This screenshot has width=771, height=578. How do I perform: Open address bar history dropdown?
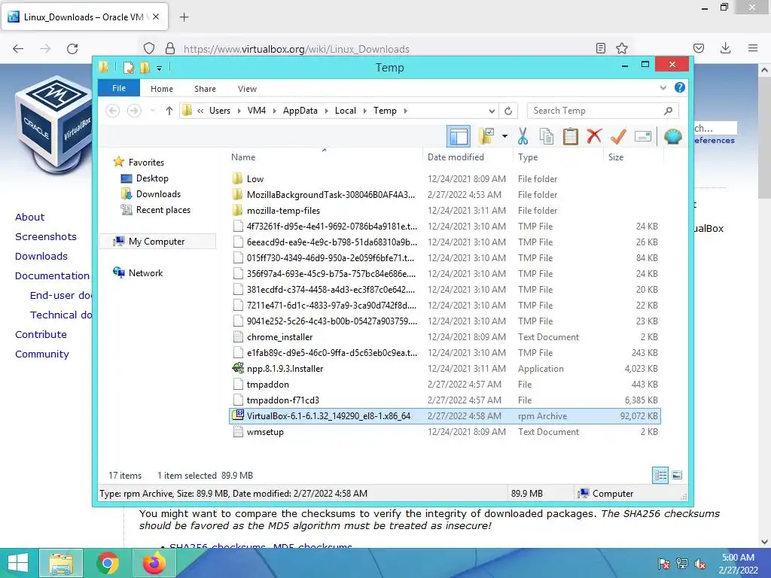pos(492,111)
